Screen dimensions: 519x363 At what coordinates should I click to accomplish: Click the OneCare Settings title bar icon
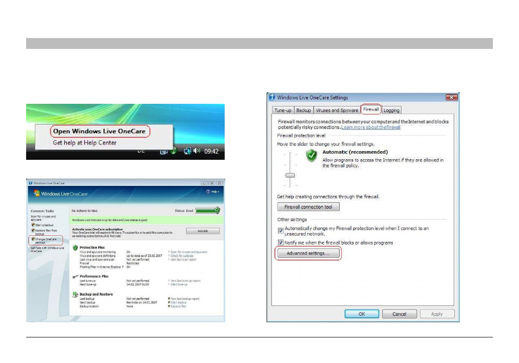(x=272, y=97)
